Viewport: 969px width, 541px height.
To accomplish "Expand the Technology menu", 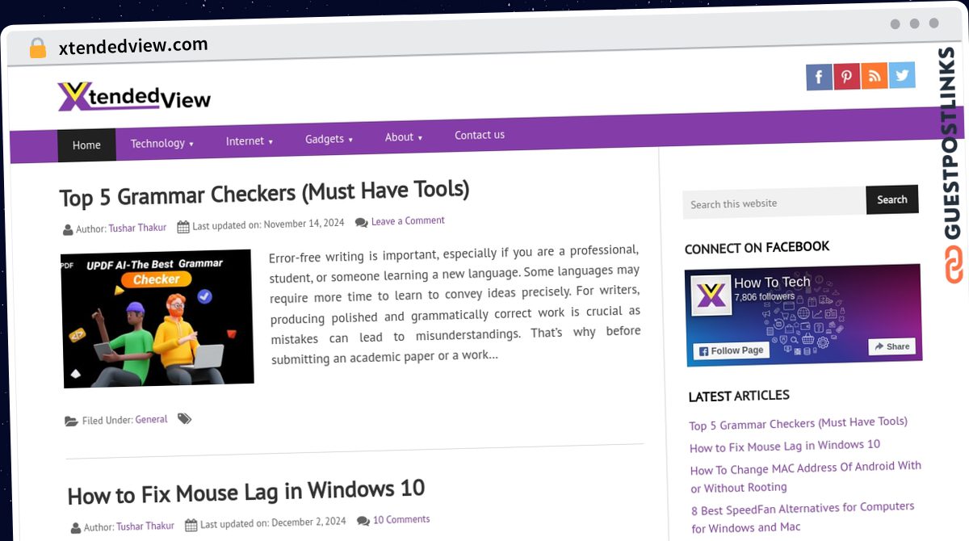I will point(162,143).
